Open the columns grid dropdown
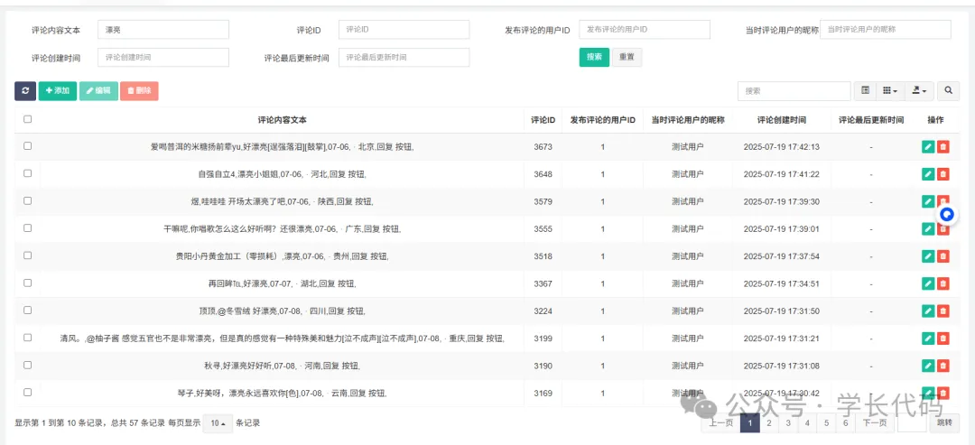Image resolution: width=975 pixels, height=445 pixels. (890, 91)
